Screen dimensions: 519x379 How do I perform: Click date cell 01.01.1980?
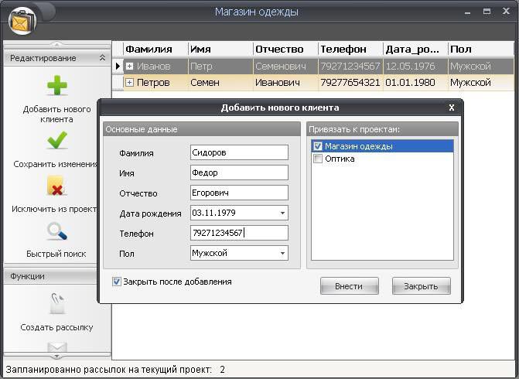(415, 83)
